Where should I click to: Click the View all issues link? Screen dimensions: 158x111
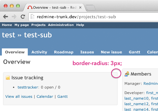[19, 97]
